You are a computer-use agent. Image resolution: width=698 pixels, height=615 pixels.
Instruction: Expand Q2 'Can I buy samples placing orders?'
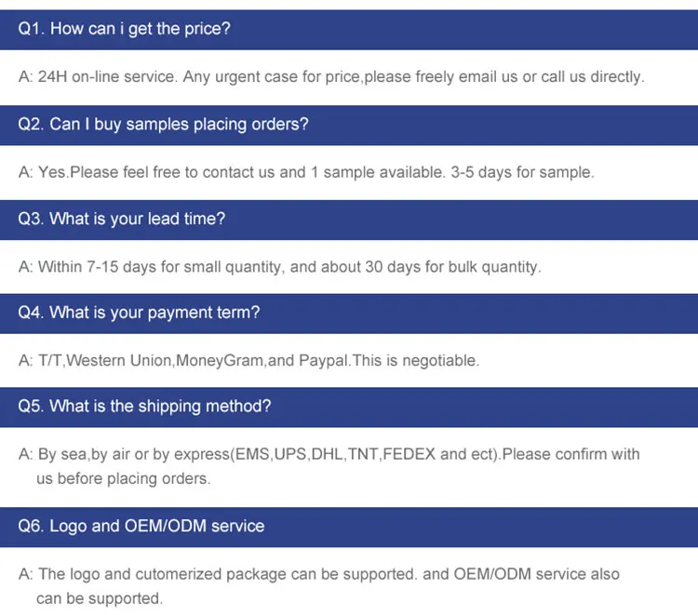coord(348,124)
